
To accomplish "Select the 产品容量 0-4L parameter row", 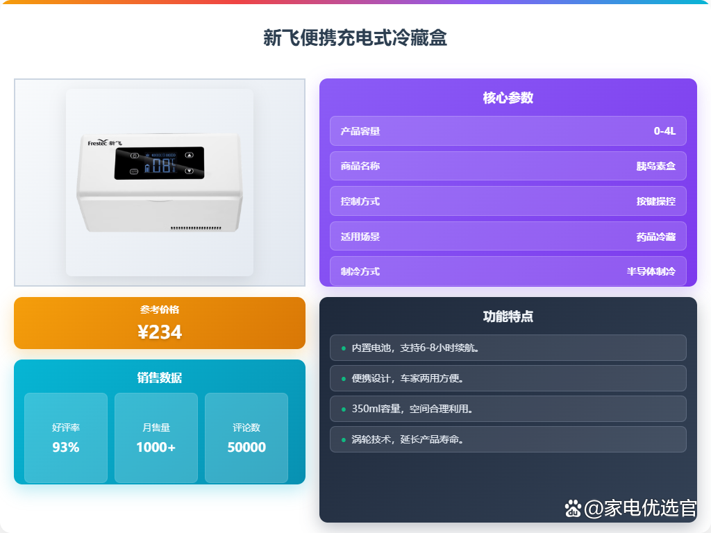I will tap(508, 131).
